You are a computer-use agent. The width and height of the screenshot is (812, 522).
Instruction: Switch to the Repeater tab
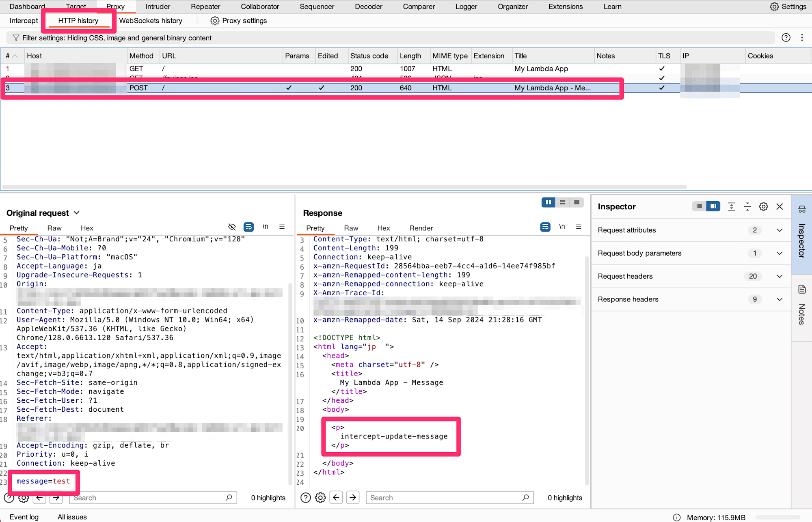click(205, 6)
